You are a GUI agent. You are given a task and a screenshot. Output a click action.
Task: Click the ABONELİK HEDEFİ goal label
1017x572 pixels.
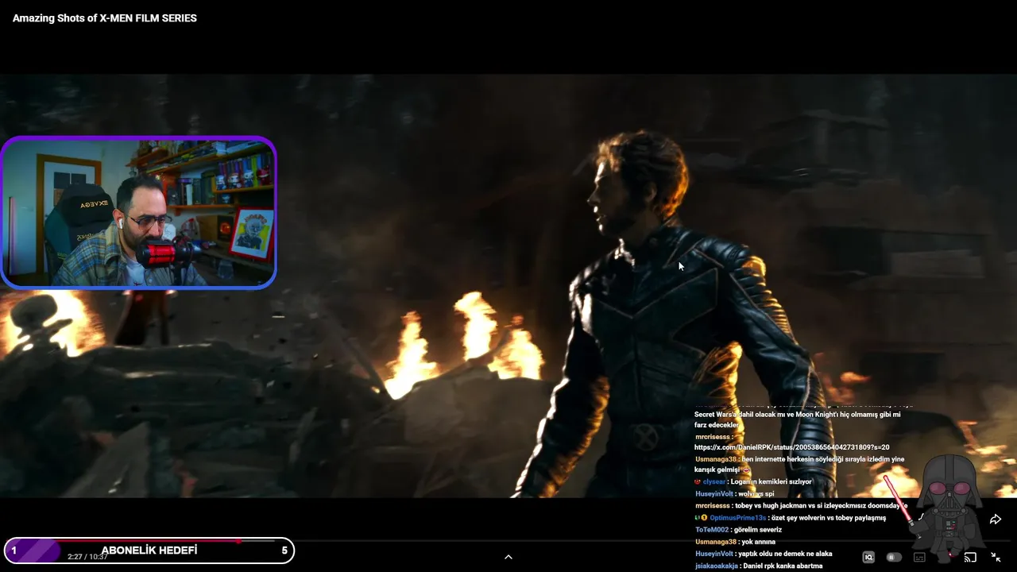click(149, 550)
